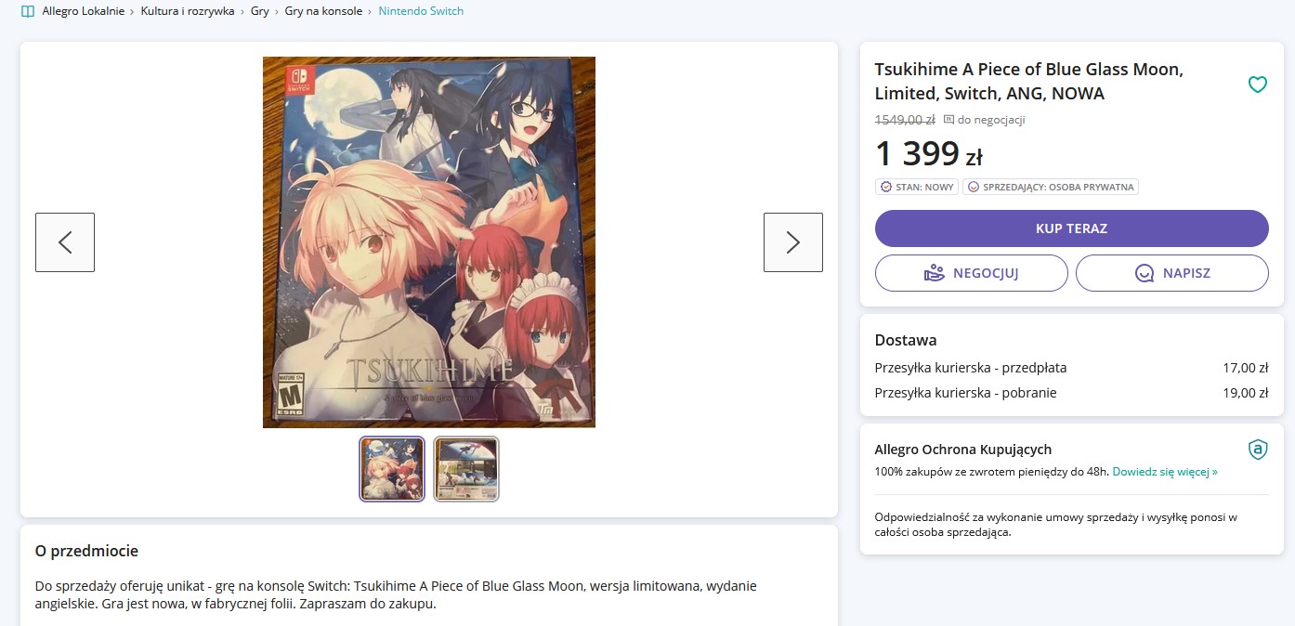The height and width of the screenshot is (626, 1295).
Task: Show next photo with right arrow
Action: [x=792, y=242]
